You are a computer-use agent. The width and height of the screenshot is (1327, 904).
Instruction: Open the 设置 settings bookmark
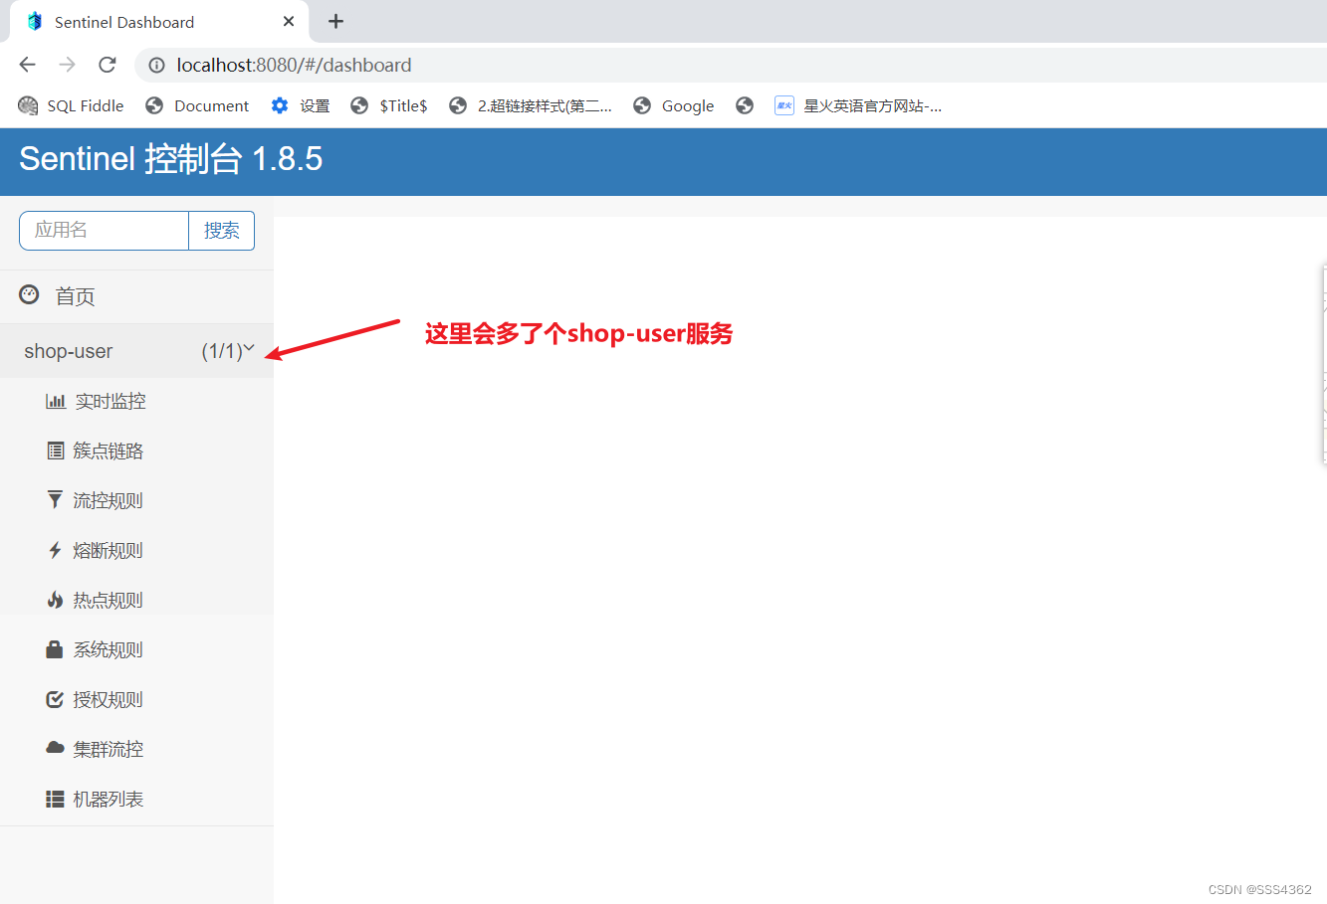(301, 105)
